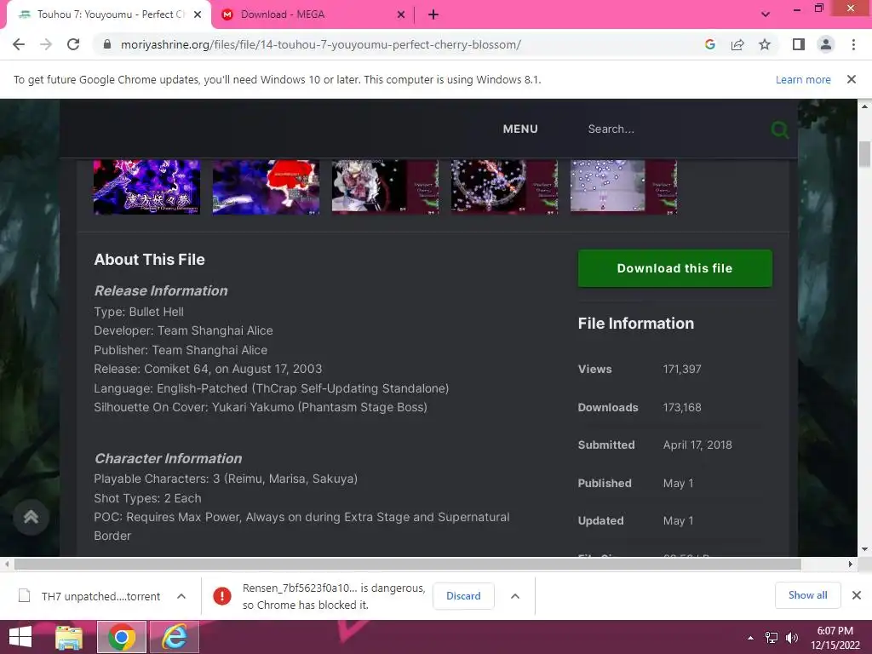Close the Touhou 7 Youyoumu tab
This screenshot has height=654, width=872.
[198, 14]
